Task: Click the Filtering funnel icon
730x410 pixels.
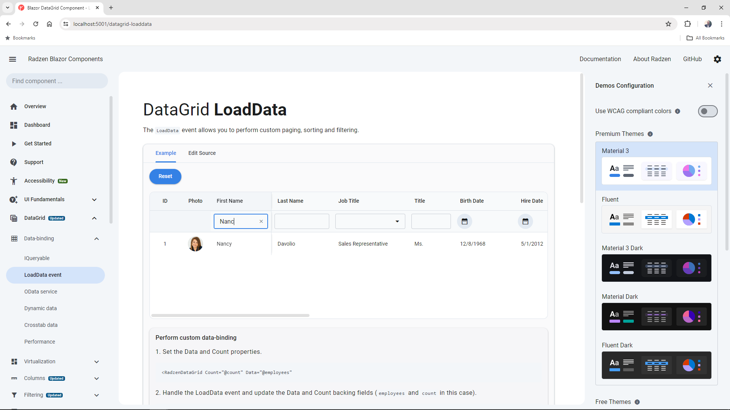Action: tap(14, 395)
